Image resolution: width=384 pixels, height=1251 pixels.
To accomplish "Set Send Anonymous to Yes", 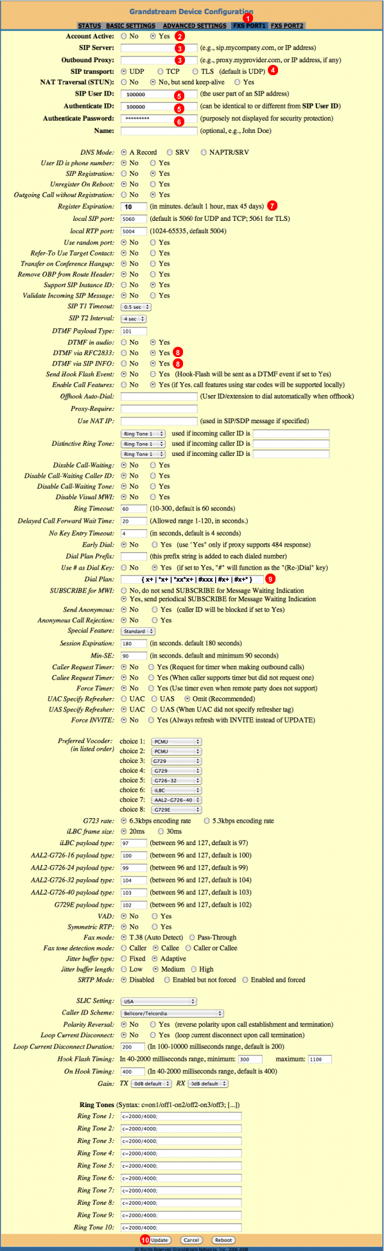I will (x=154, y=609).
